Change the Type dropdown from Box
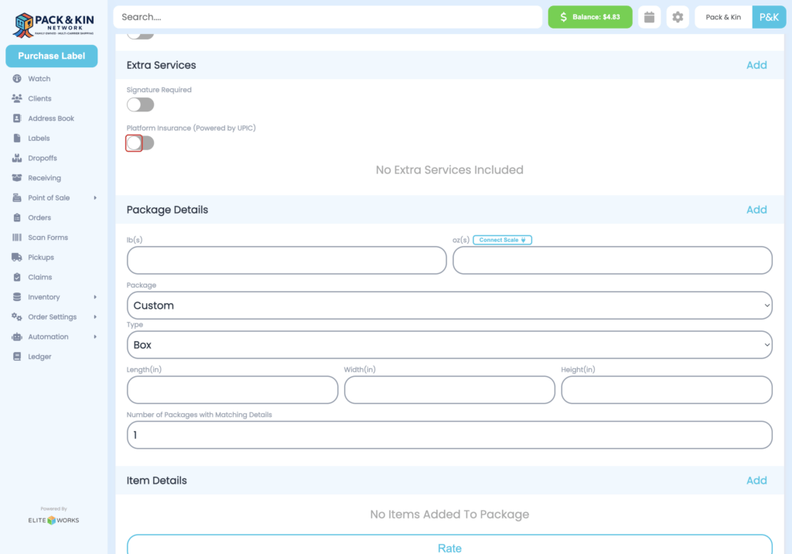The height and width of the screenshot is (554, 792). click(449, 344)
